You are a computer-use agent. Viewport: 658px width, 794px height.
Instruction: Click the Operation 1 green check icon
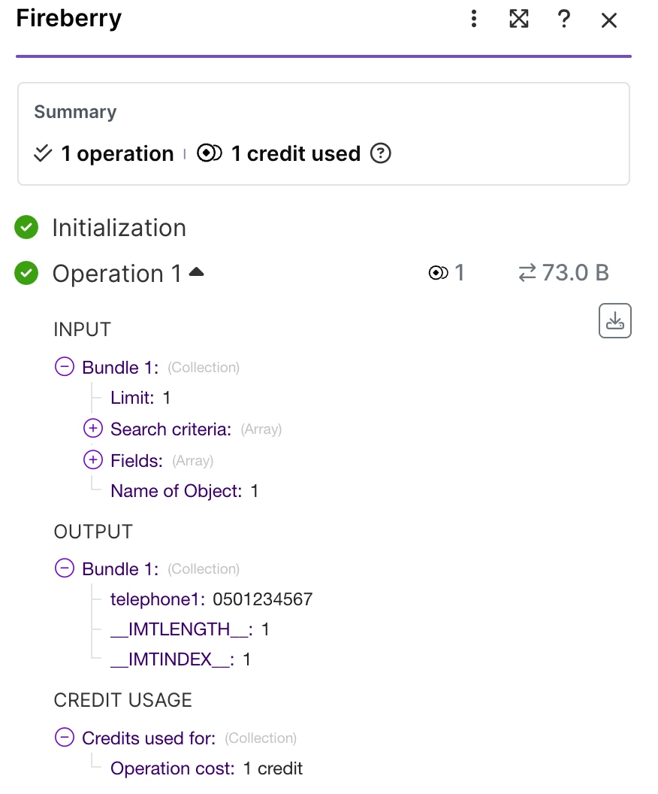[26, 273]
